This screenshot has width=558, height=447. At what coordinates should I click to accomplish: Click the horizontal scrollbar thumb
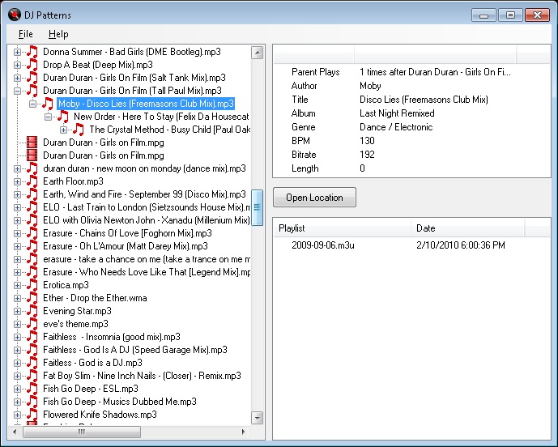coord(82,432)
